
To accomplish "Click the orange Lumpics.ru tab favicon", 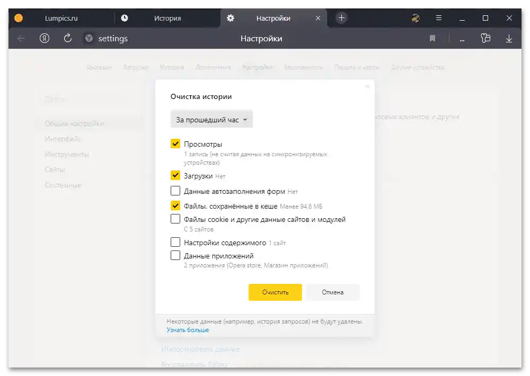I will pos(19,18).
